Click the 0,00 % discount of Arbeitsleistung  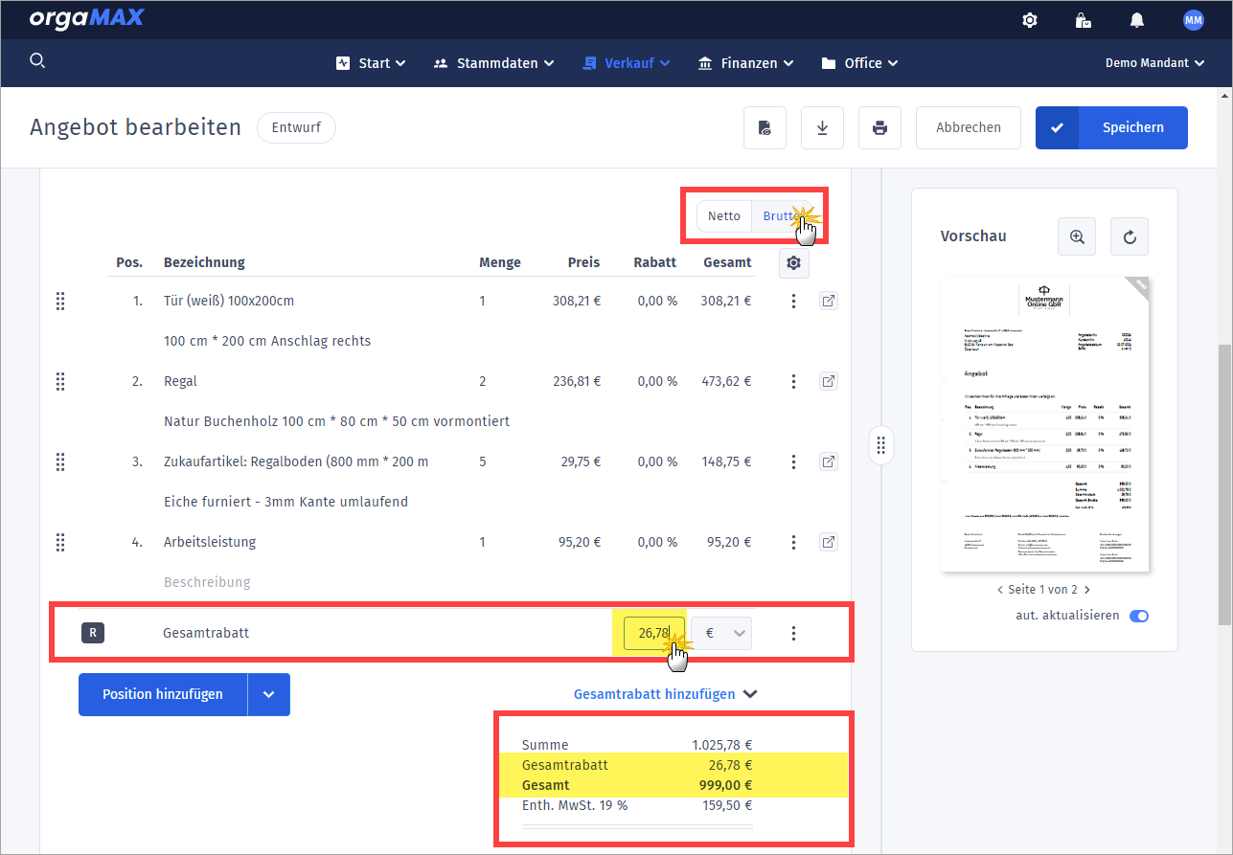tap(657, 542)
